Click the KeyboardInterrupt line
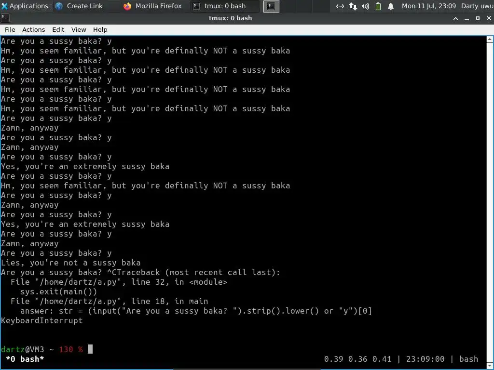Viewport: 494px width, 370px height. click(x=42, y=320)
